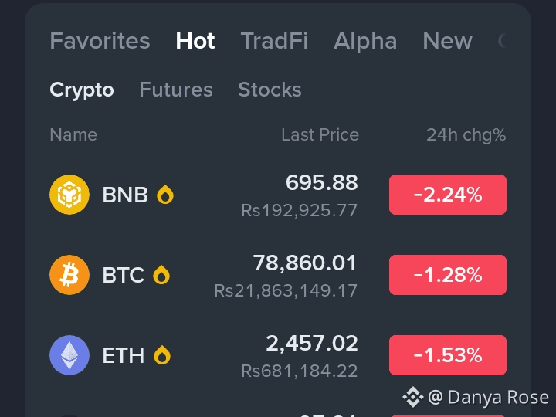Switch to the Favorites tab
Viewport: 556px width, 417px height.
[x=100, y=41]
